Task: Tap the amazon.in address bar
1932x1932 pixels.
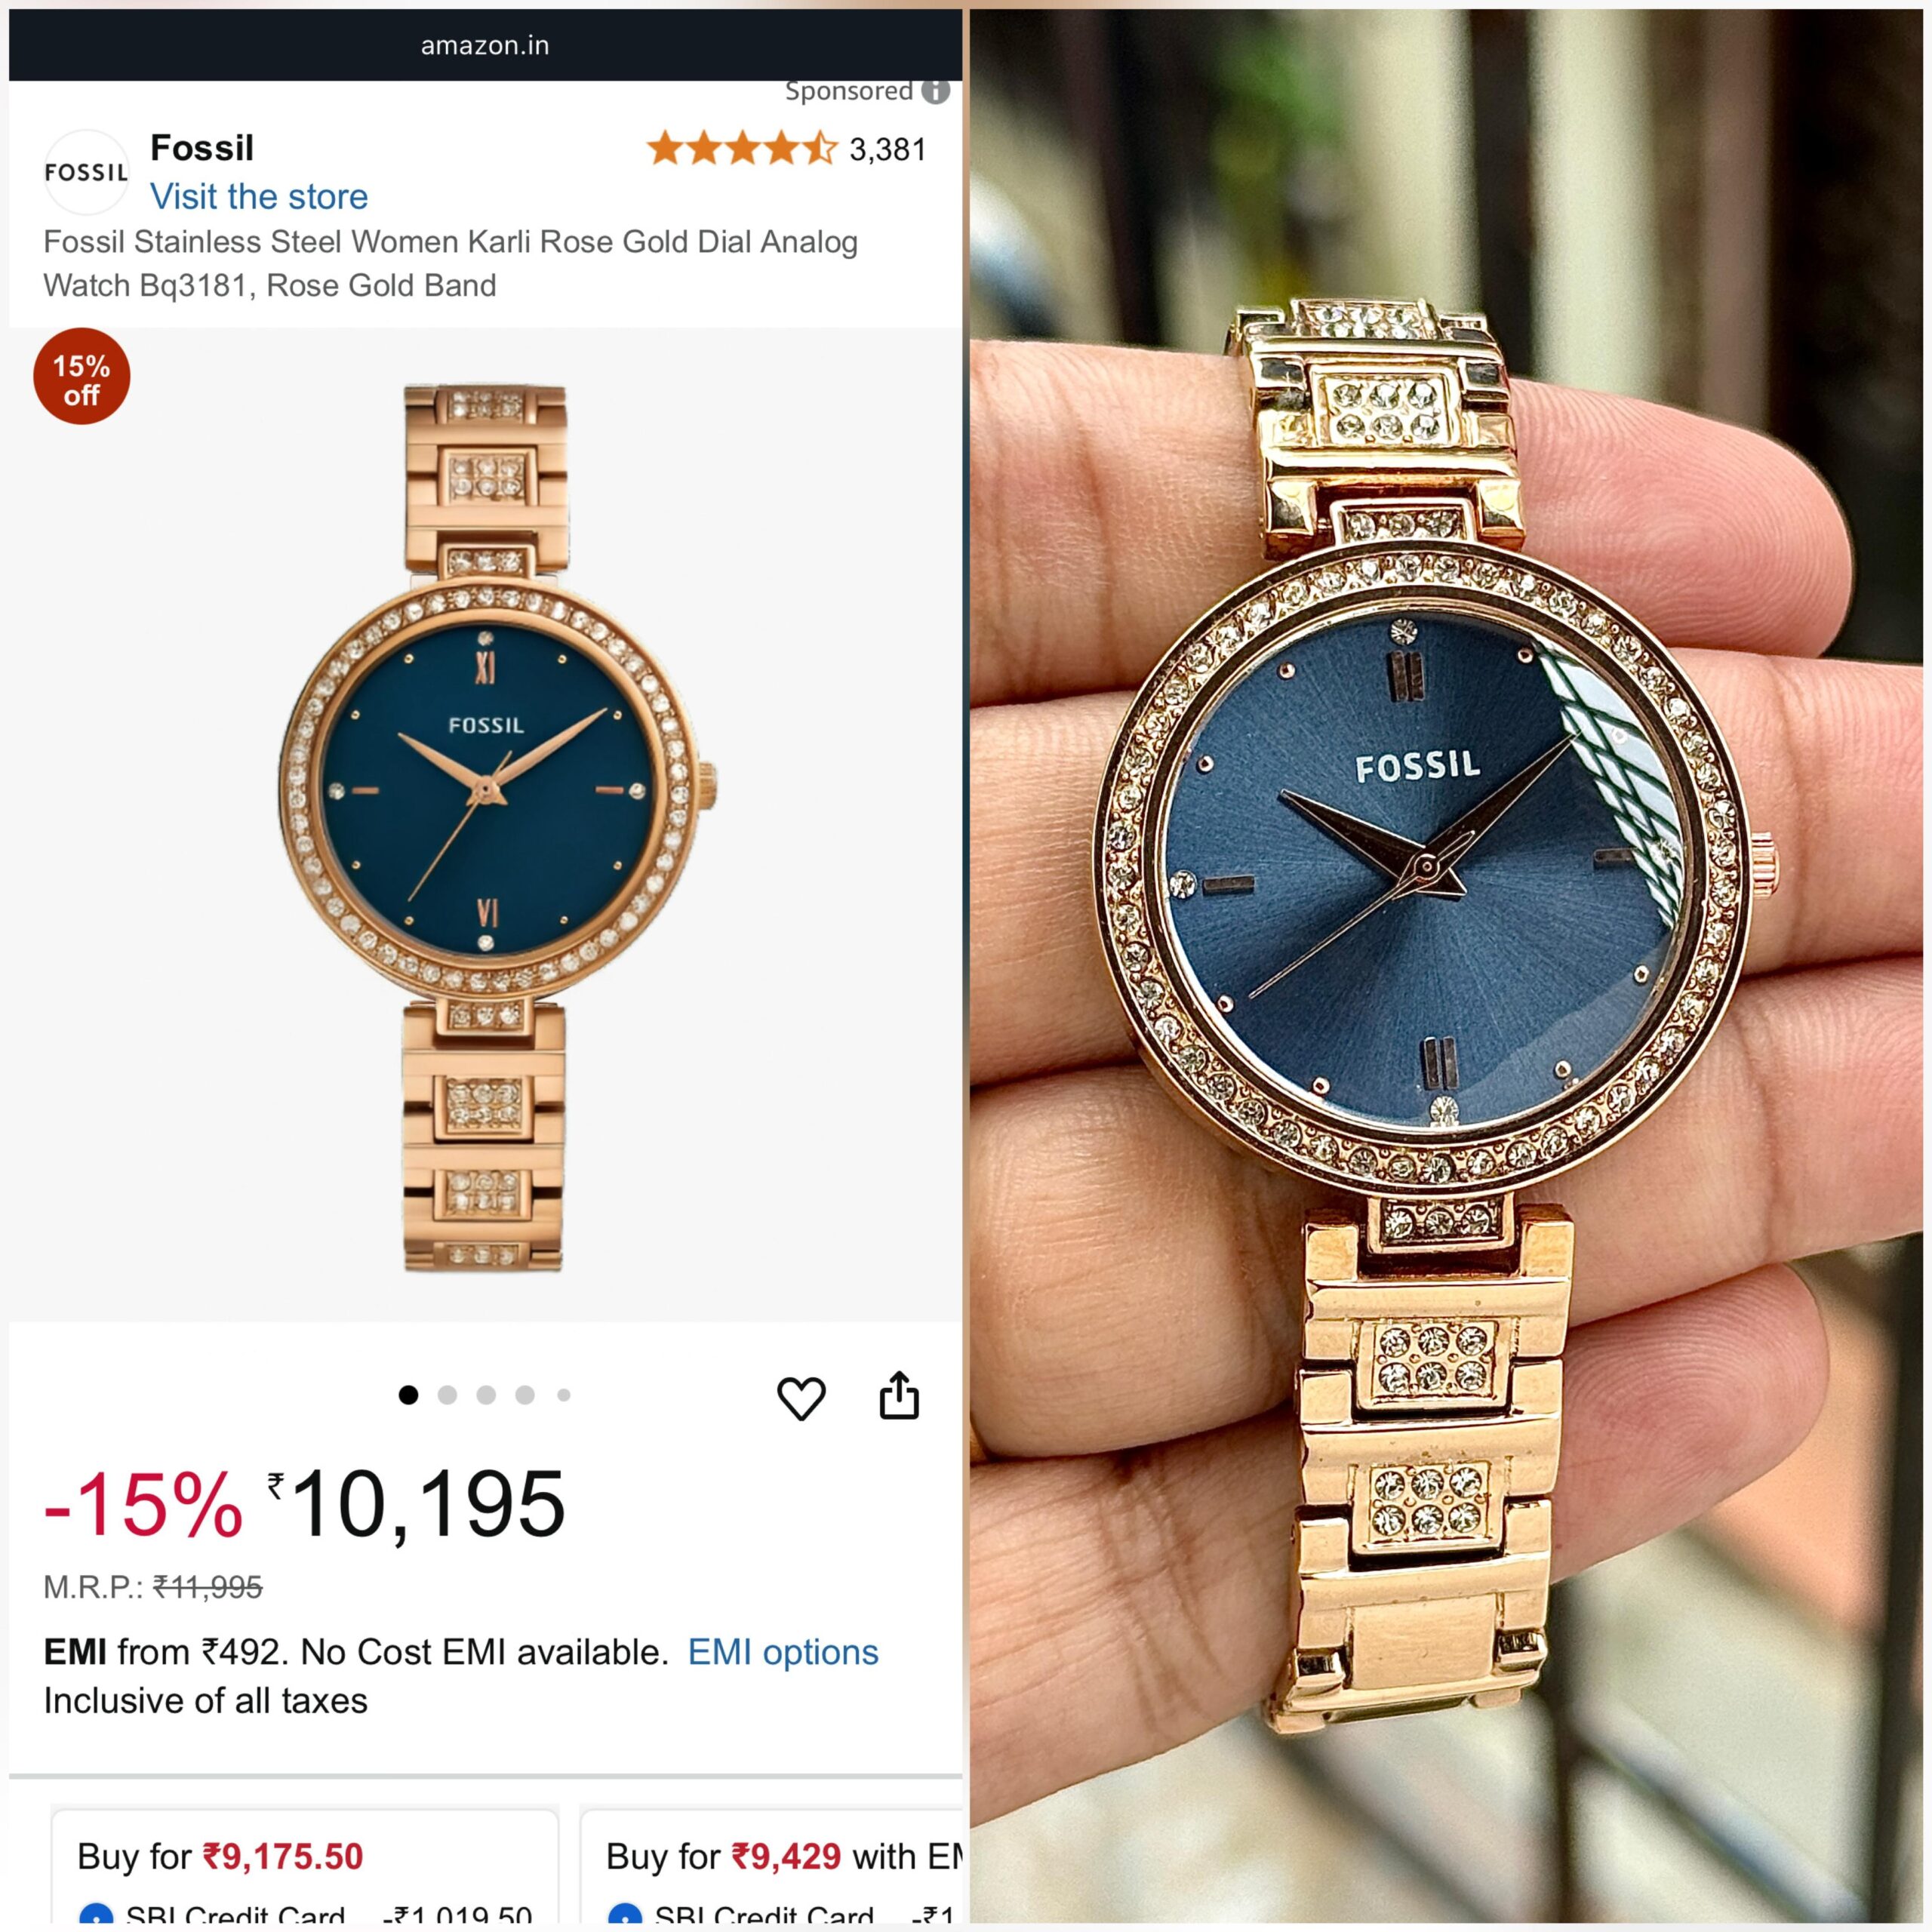Action: tap(485, 45)
